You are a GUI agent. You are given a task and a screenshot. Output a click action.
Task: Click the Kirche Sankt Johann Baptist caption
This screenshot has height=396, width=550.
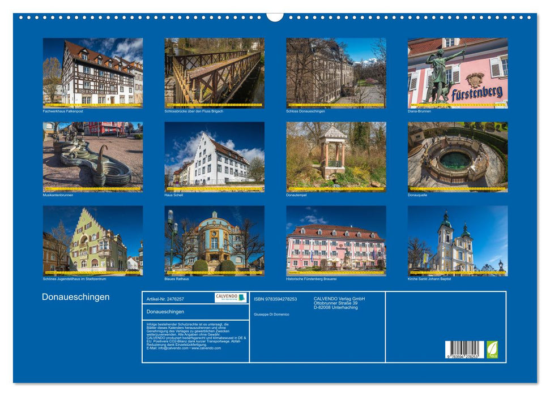(x=429, y=279)
